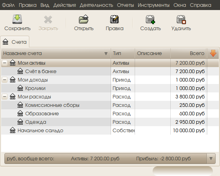This screenshot has width=220, height=176.
Task: Open the Отчеты menu
Action: coord(125,5)
